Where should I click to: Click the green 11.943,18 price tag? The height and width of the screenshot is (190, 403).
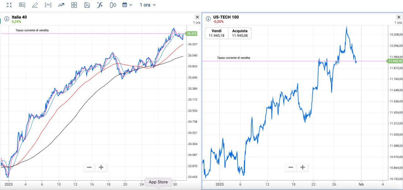pos(395,61)
